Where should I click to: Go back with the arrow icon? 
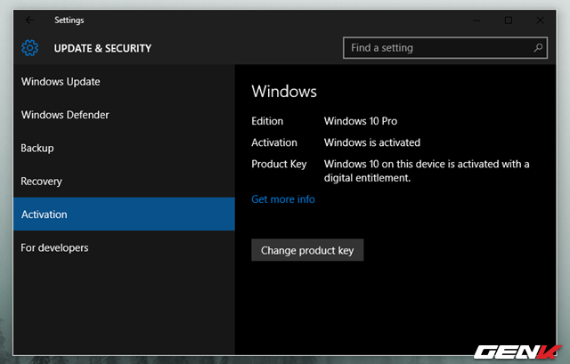tap(29, 20)
